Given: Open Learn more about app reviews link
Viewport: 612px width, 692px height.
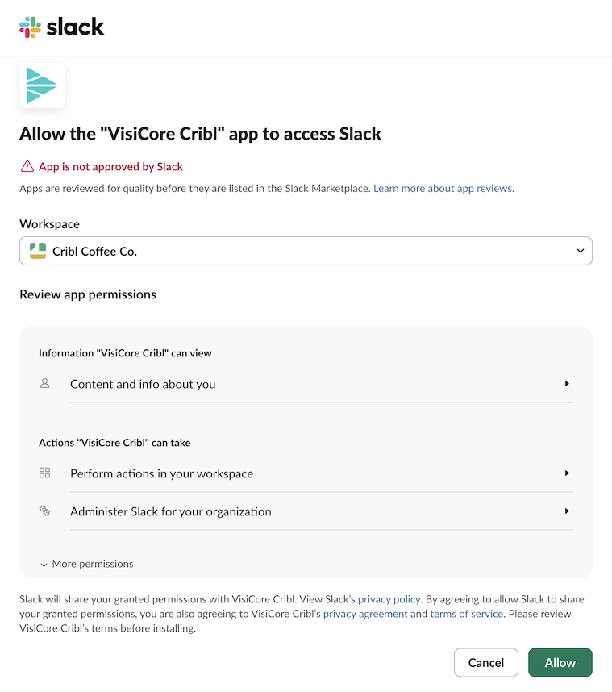Looking at the screenshot, I should [442, 188].
